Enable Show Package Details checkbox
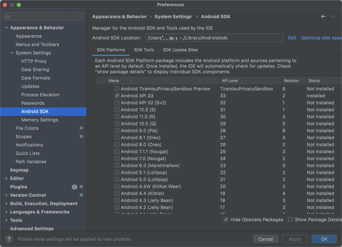342x247 pixels. coord(291,219)
